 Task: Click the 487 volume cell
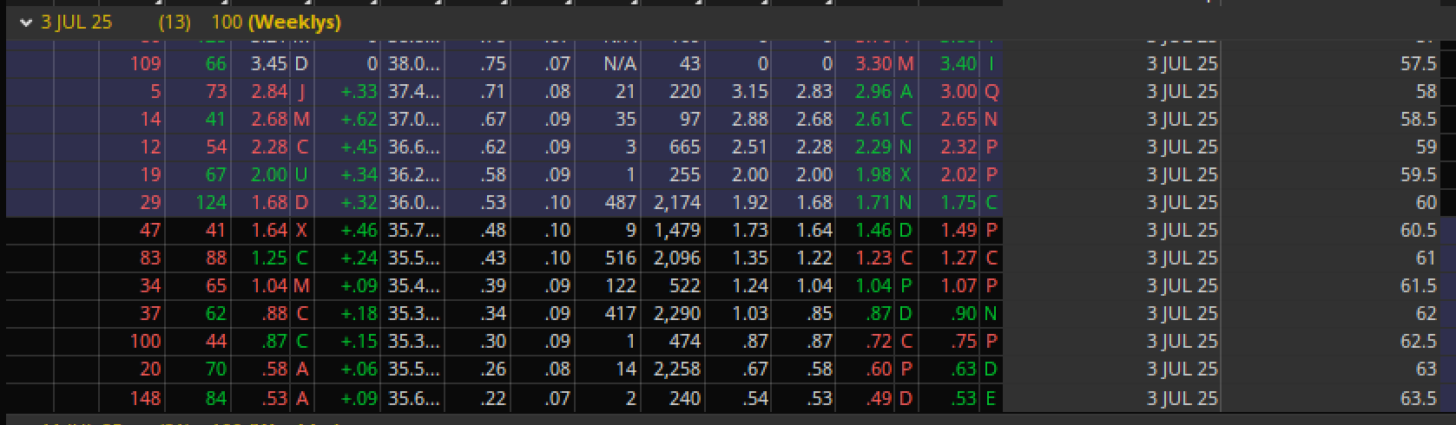point(608,202)
